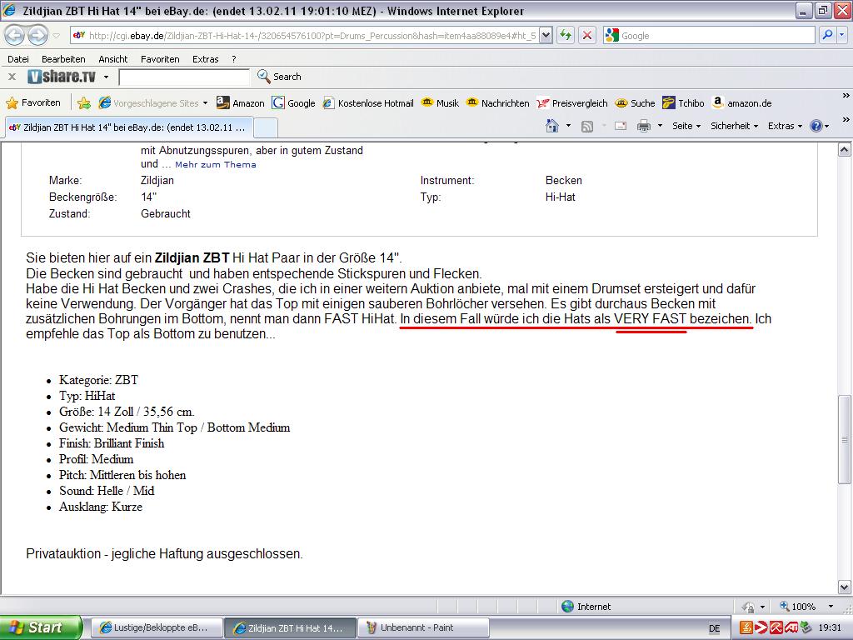Click the Home icon in command bar
This screenshot has width=853, height=640.
tap(552, 126)
